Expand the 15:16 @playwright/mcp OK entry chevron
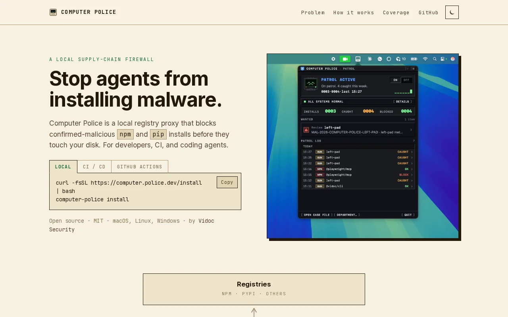This screenshot has height=317, width=508. (412, 169)
